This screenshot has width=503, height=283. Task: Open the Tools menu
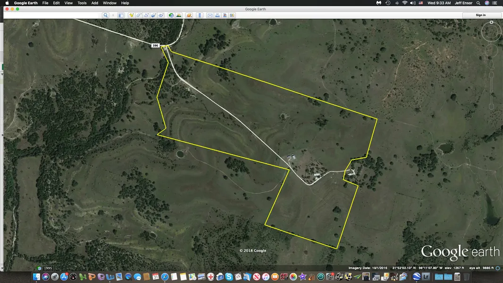(x=82, y=3)
